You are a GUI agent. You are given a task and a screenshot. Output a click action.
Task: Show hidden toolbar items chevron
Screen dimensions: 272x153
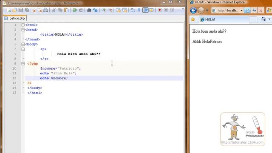pyautogui.click(x=183, y=9)
